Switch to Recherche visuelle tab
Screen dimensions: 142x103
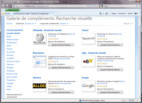[32, 14]
